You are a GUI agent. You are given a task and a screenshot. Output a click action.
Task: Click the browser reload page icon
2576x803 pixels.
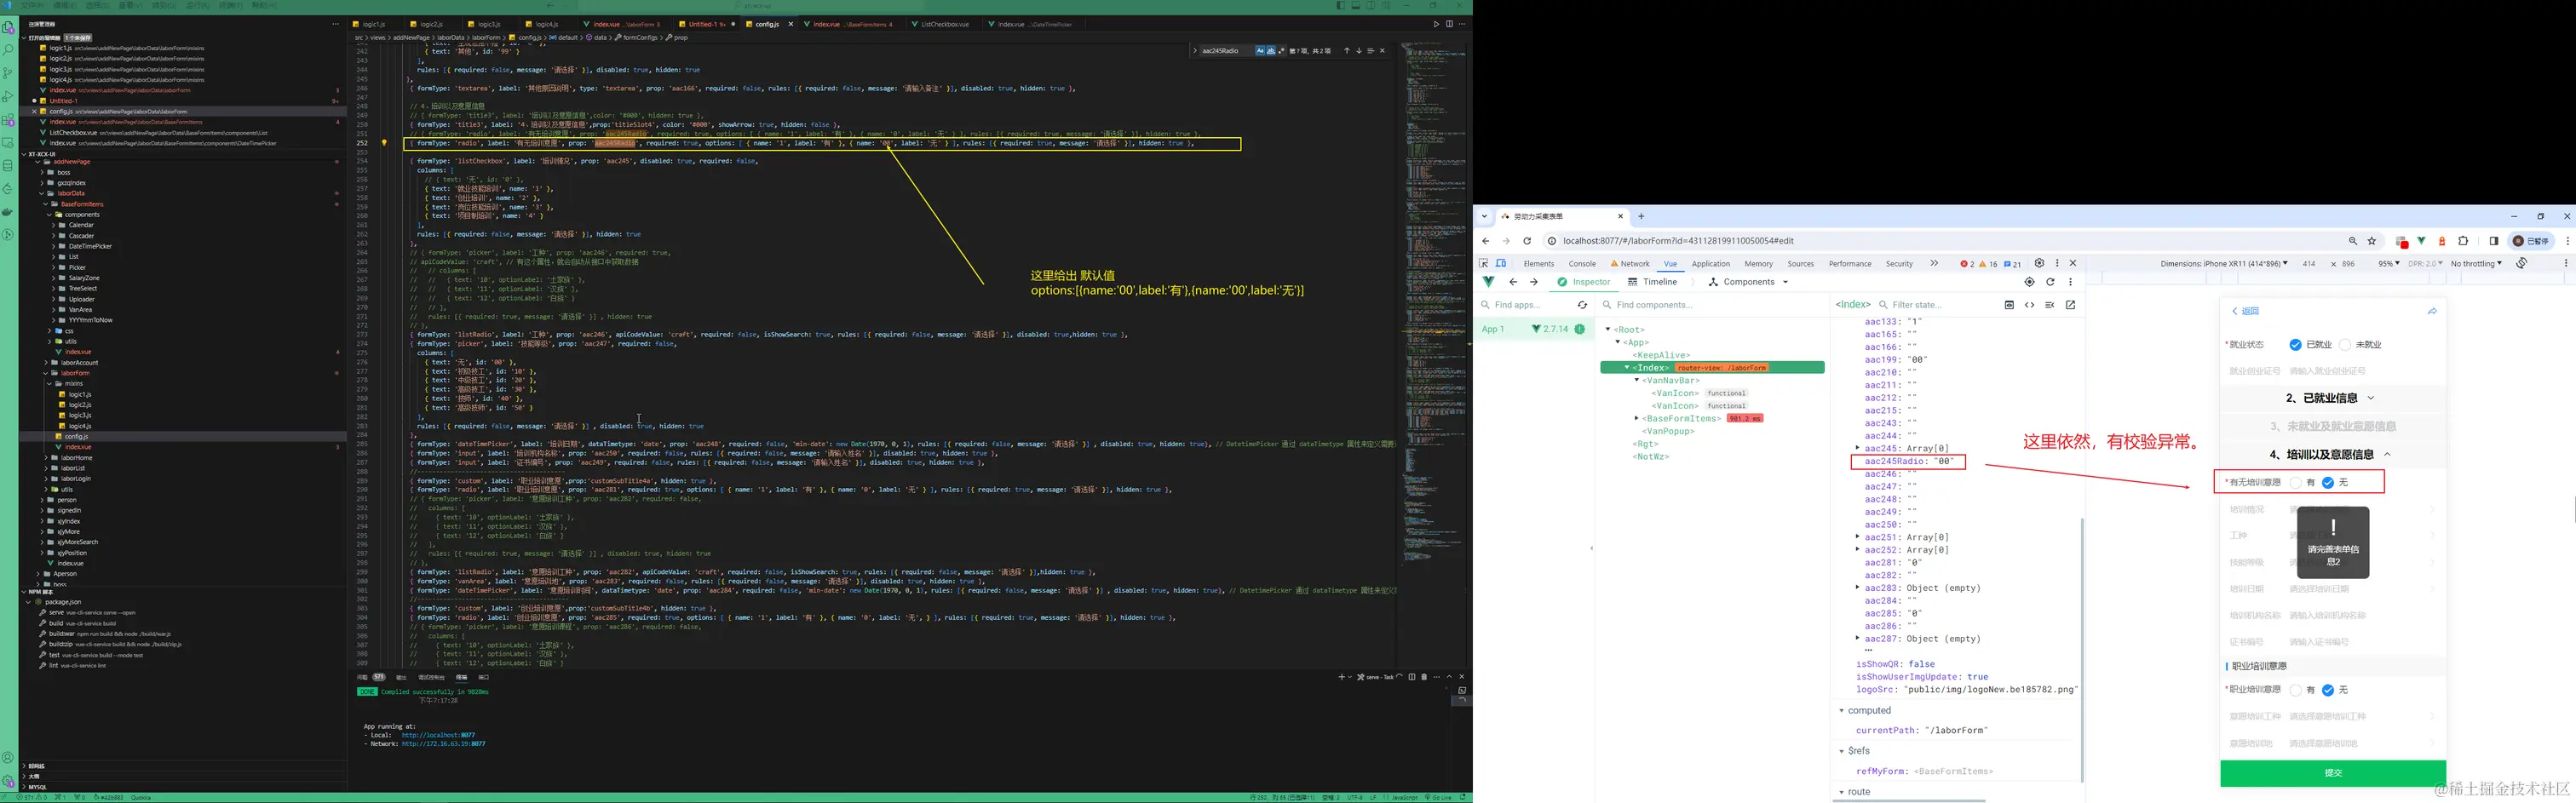click(x=1527, y=241)
